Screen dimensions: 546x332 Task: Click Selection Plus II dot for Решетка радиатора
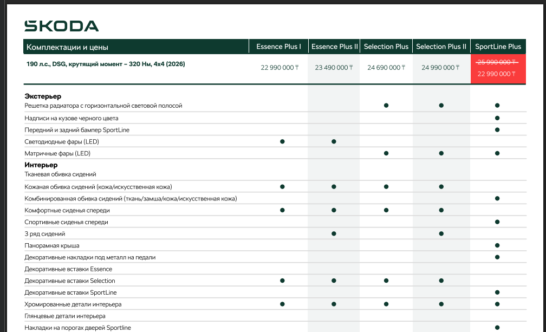coord(441,106)
